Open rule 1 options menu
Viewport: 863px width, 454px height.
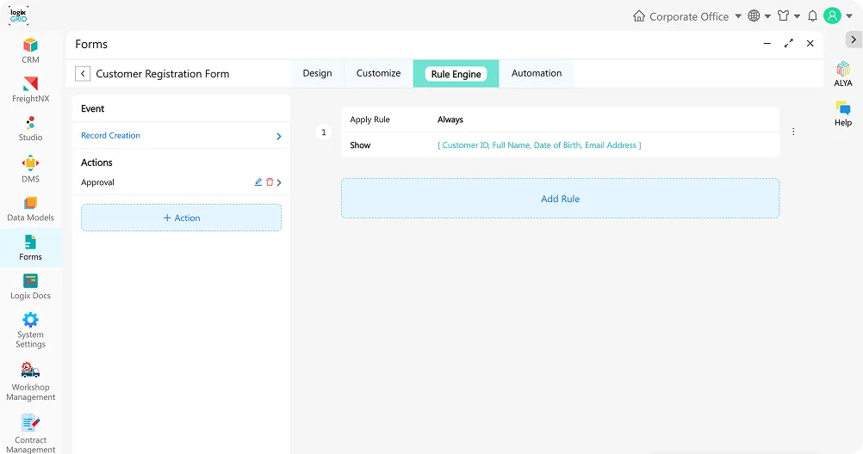(793, 132)
